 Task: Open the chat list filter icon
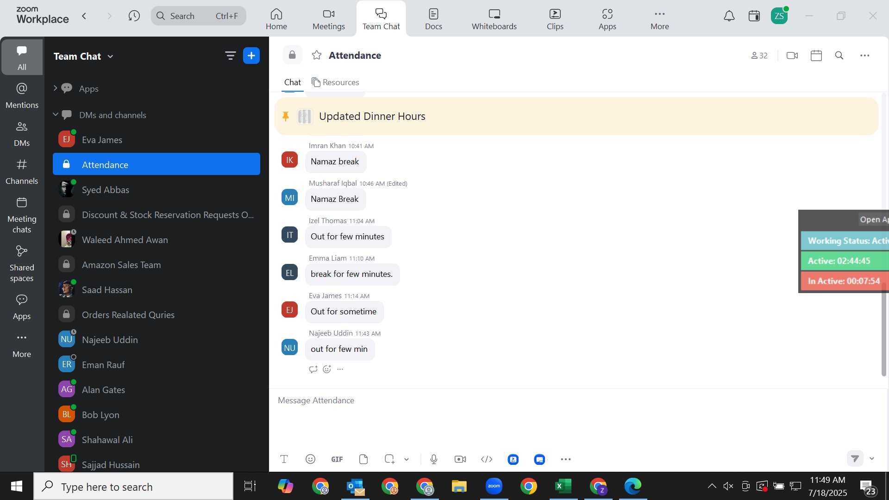[230, 56]
